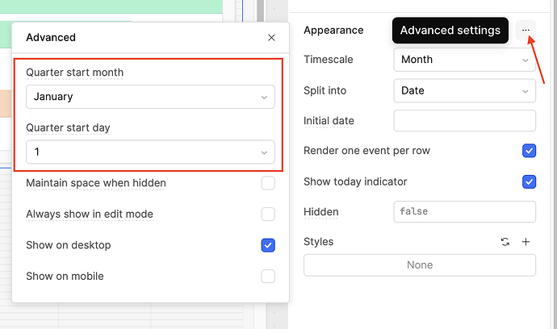Expand the Timescale Month dropdown
The height and width of the screenshot is (329, 557).
pos(464,60)
